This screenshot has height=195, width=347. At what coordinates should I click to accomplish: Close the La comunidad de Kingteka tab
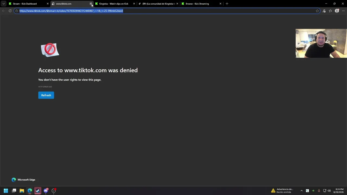(x=177, y=4)
